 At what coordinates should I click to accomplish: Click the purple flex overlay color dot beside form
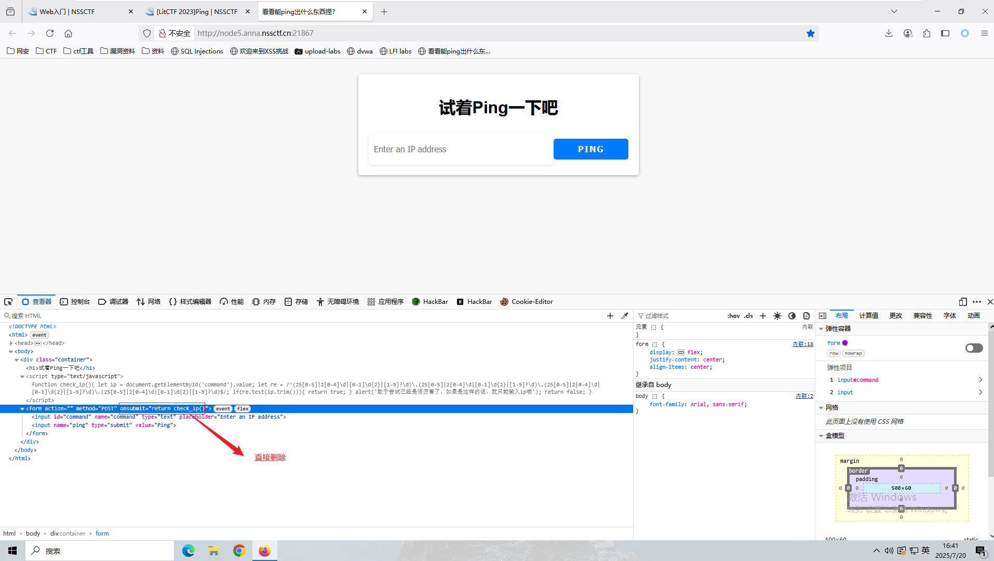844,343
